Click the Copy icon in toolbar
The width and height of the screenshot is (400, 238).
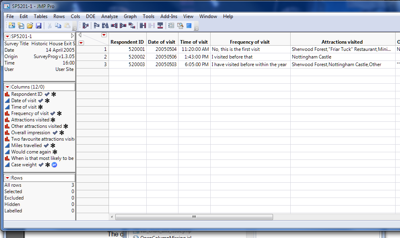58,25
